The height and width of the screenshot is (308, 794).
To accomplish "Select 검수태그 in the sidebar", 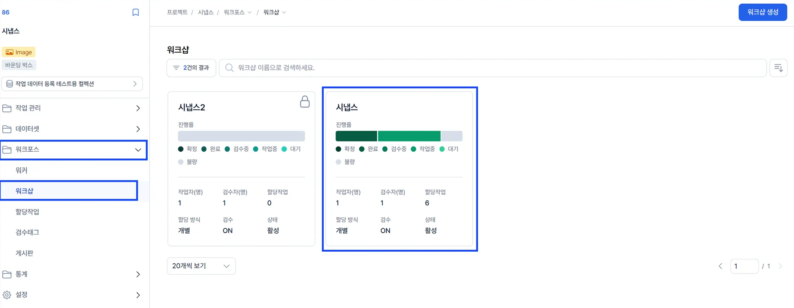I will [27, 233].
